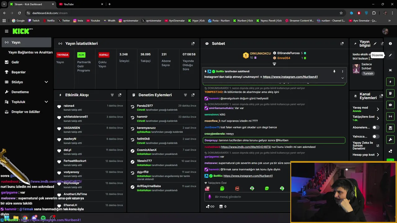Open the hamburger menu next to Kick logo
Screen dimensions: 397x223
point(7,31)
